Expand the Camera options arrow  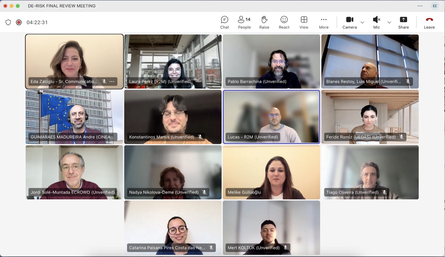click(362, 23)
